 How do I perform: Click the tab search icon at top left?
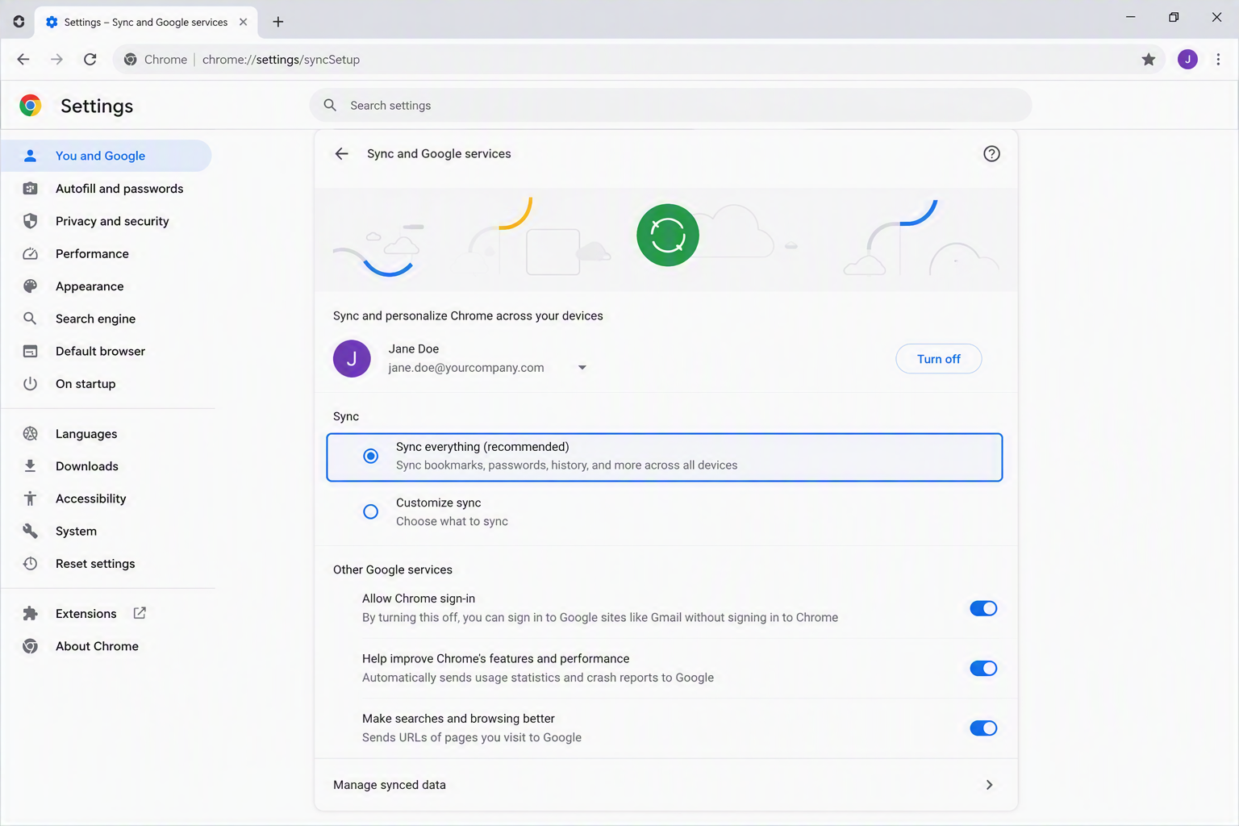pyautogui.click(x=19, y=22)
